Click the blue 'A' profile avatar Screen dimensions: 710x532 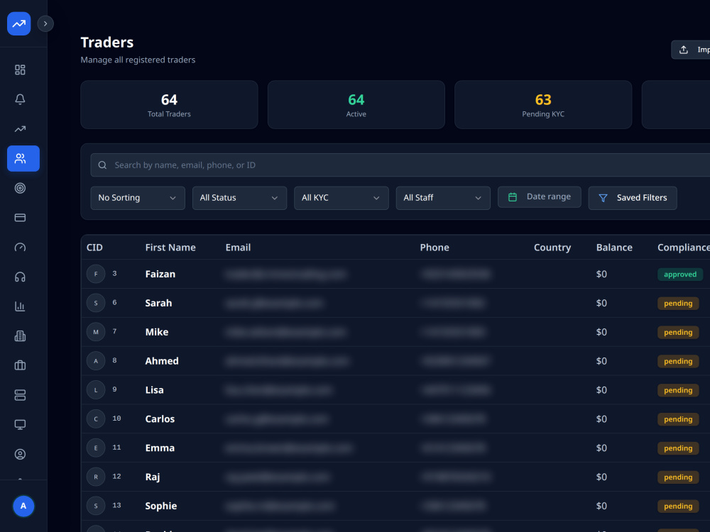click(x=23, y=506)
